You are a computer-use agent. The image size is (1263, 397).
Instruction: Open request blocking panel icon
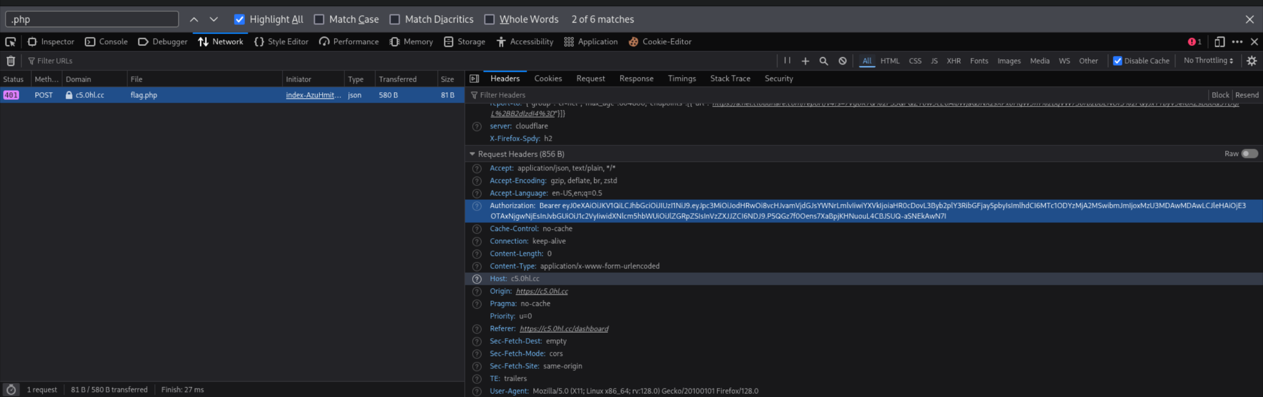pos(843,61)
